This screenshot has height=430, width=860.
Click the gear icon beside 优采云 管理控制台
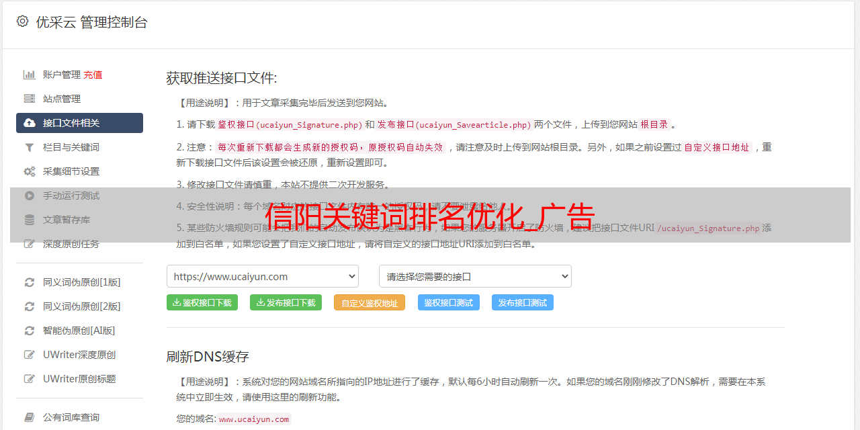point(22,21)
